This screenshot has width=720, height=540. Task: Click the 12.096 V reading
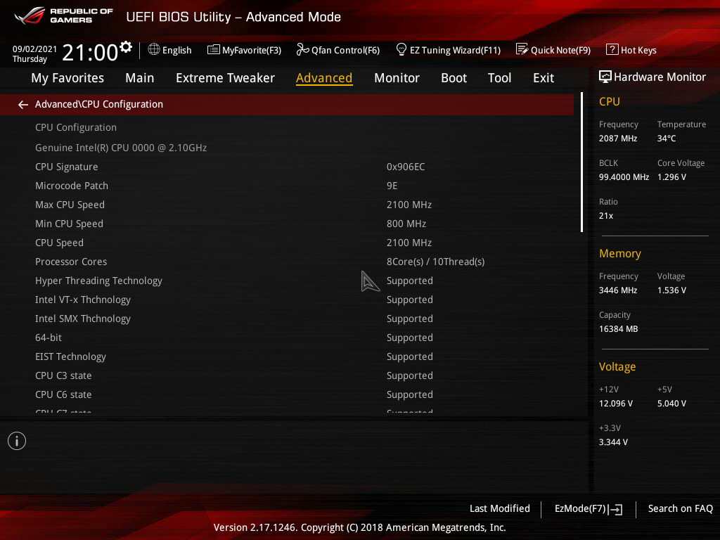tap(616, 403)
